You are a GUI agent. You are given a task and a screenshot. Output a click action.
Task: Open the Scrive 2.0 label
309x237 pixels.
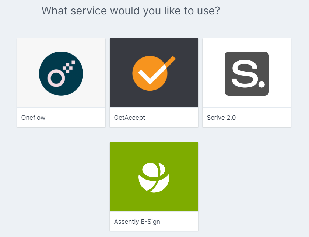click(x=221, y=118)
